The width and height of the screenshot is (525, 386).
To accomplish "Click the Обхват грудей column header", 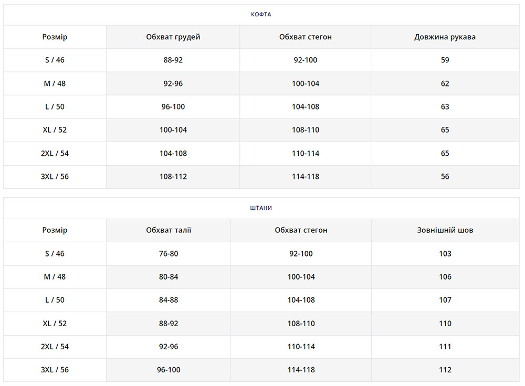I will pos(173,37).
